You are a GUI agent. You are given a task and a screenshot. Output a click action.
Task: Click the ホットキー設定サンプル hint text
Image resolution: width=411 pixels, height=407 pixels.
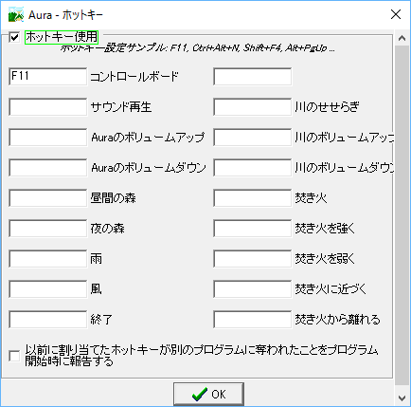coord(198,48)
